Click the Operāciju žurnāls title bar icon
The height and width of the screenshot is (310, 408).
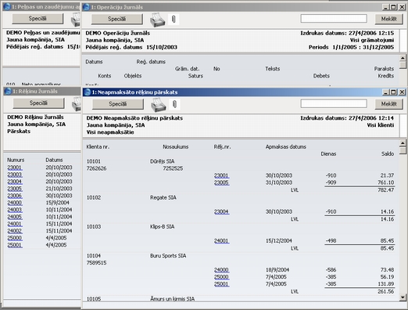86,7
